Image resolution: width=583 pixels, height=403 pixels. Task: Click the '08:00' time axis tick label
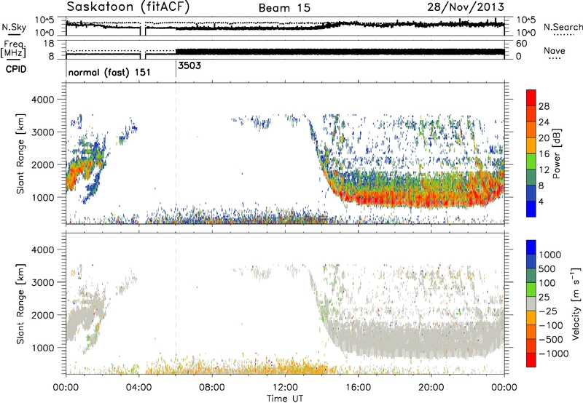click(x=212, y=388)
